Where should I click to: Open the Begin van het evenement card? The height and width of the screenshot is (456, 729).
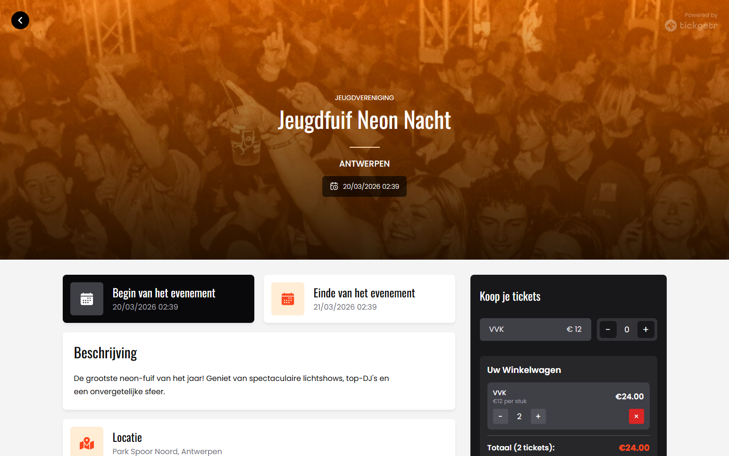click(159, 299)
